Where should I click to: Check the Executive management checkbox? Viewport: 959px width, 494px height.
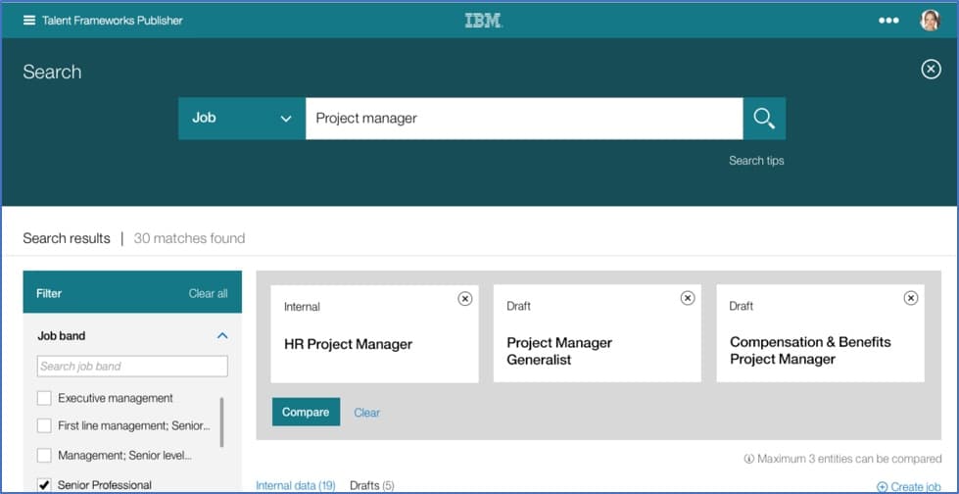(44, 398)
